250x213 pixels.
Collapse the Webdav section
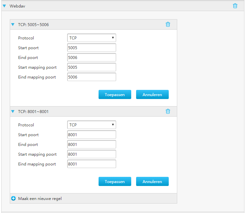(x=4, y=6)
